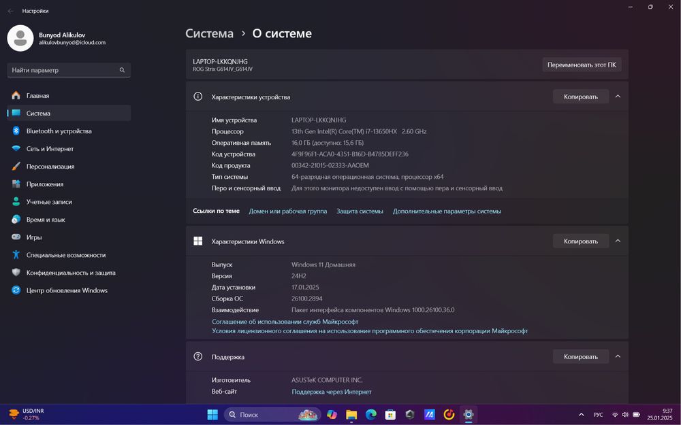Open Игры settings

click(69, 237)
